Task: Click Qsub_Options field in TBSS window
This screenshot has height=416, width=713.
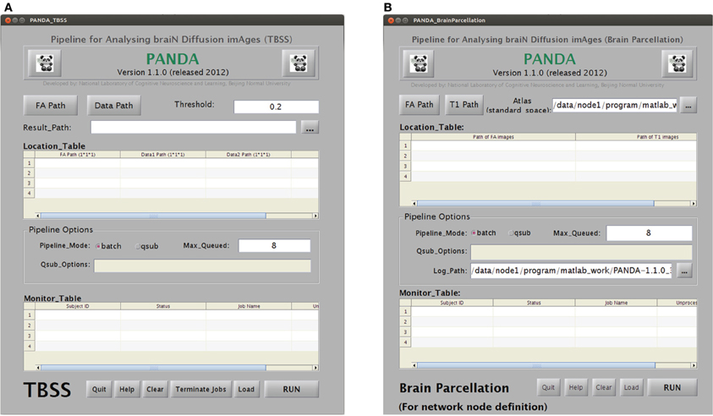Action: coord(202,265)
